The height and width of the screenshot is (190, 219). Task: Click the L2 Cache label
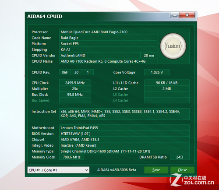click(120, 89)
